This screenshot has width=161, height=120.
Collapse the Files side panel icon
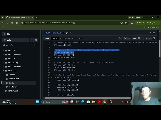tap(4, 34)
